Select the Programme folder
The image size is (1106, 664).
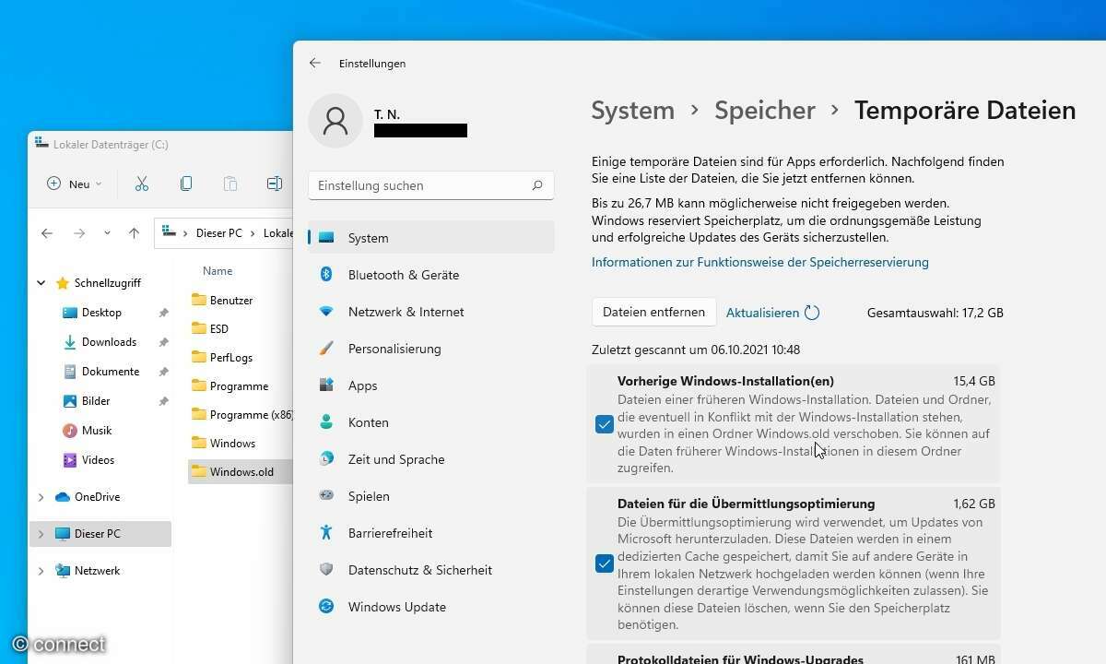pos(239,385)
